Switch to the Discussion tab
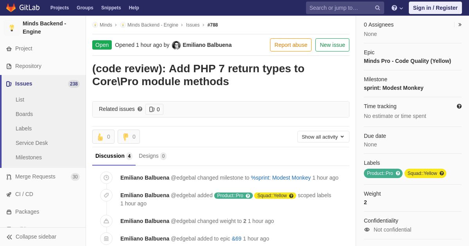This screenshot has height=246, width=469. click(x=114, y=156)
